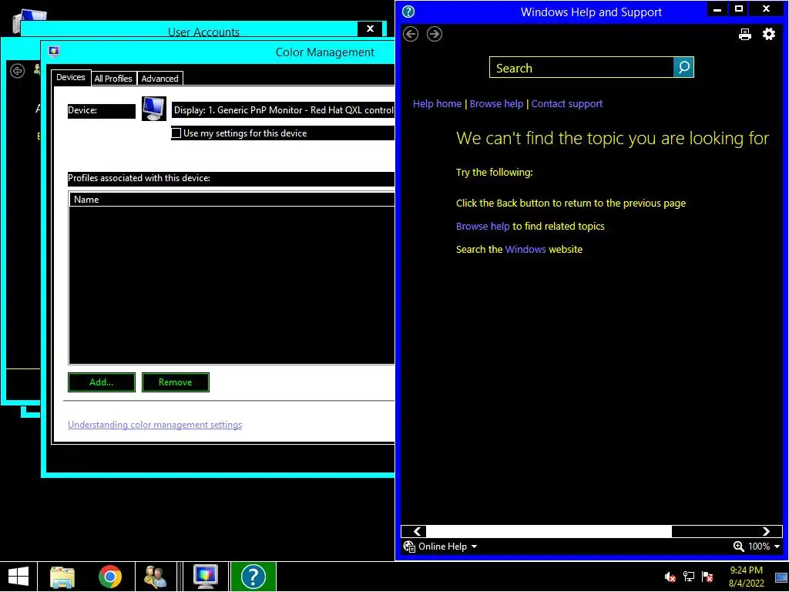Click the 'Device:' label

click(82, 110)
